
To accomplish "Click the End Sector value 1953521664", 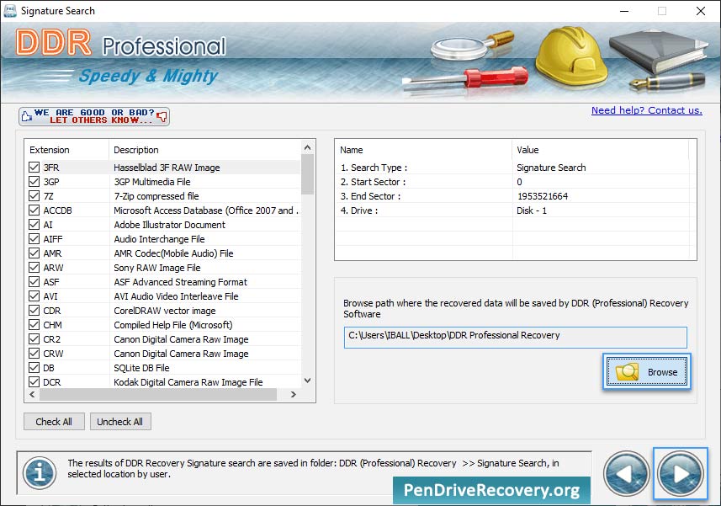I will pyautogui.click(x=543, y=196).
